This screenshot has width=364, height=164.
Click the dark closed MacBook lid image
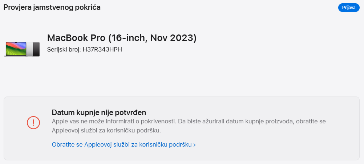(x=36, y=49)
